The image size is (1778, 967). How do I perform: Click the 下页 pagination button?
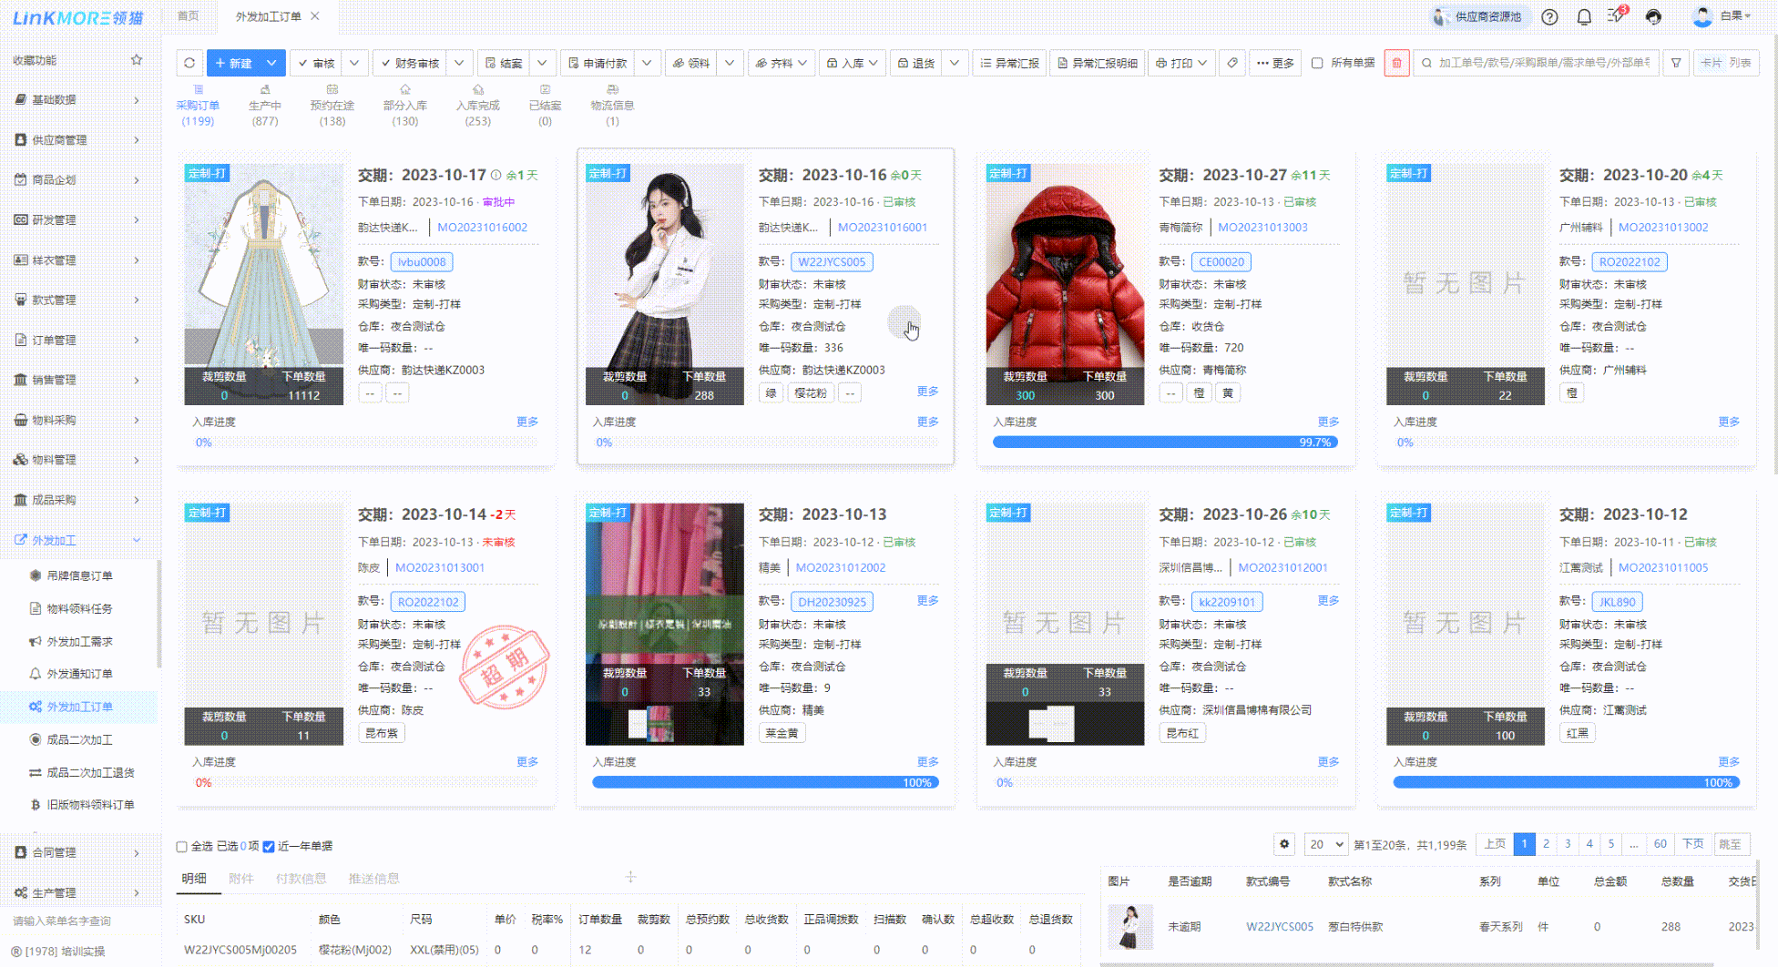pos(1692,844)
